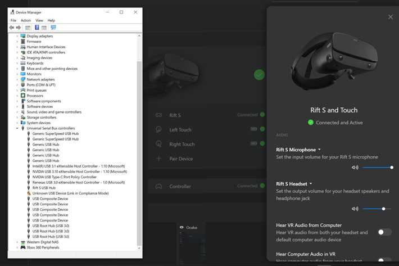Expand the Display adapters node
Viewport: 399px width, 266px height.
point(17,36)
